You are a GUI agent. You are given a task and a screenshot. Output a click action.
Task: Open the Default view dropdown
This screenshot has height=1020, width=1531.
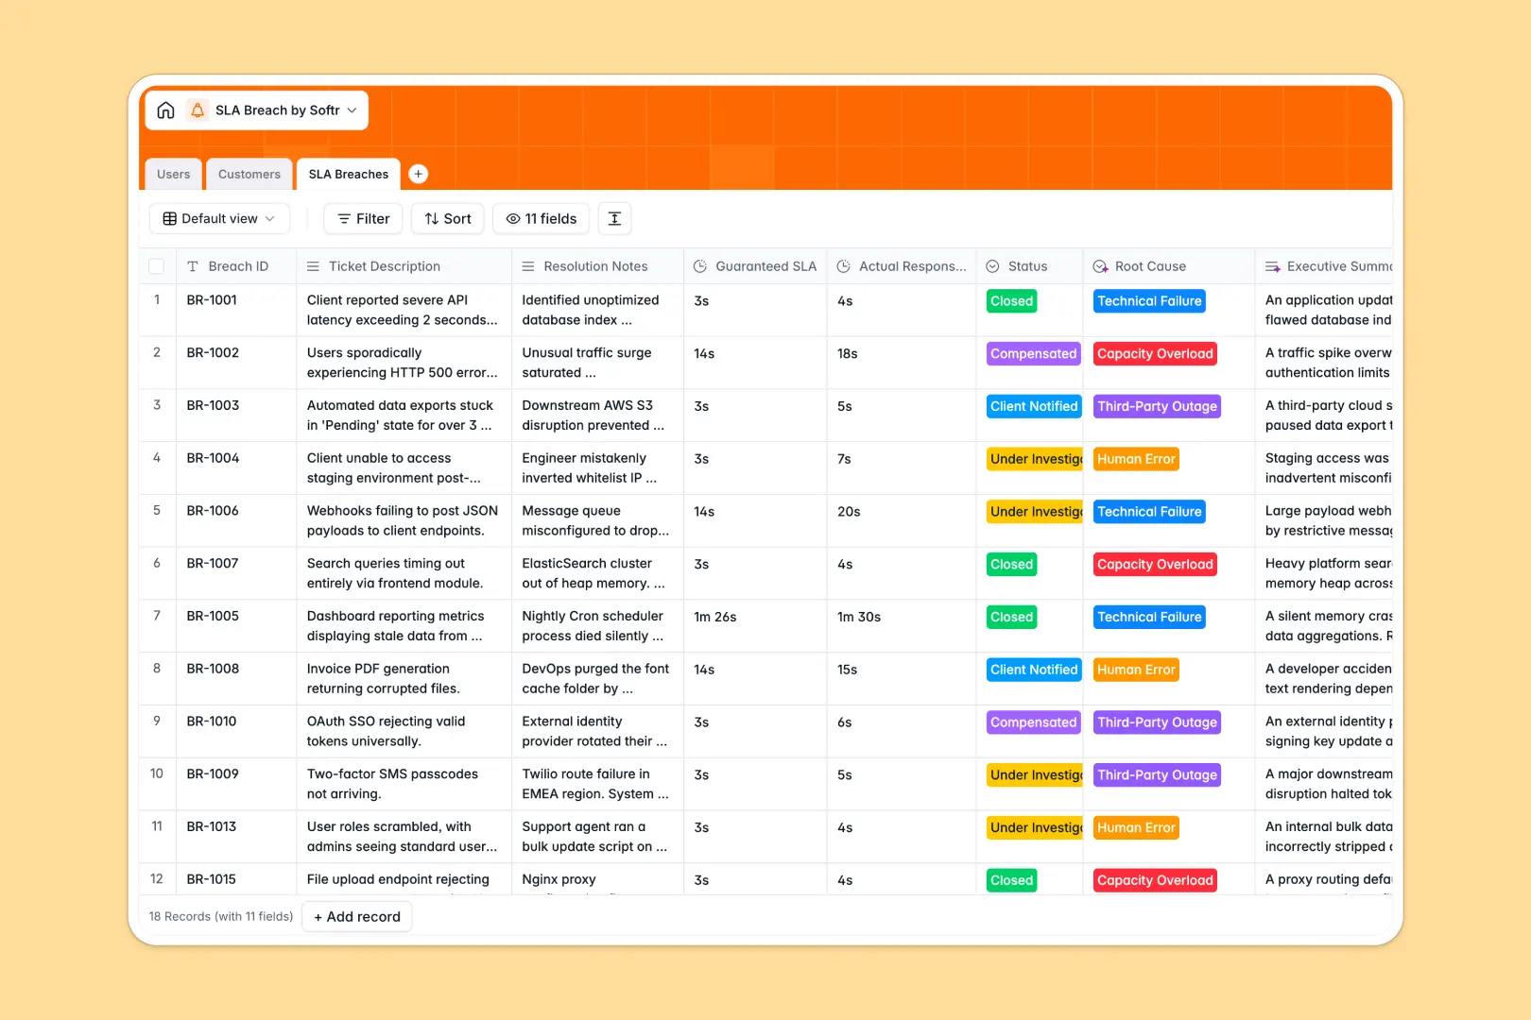219,219
